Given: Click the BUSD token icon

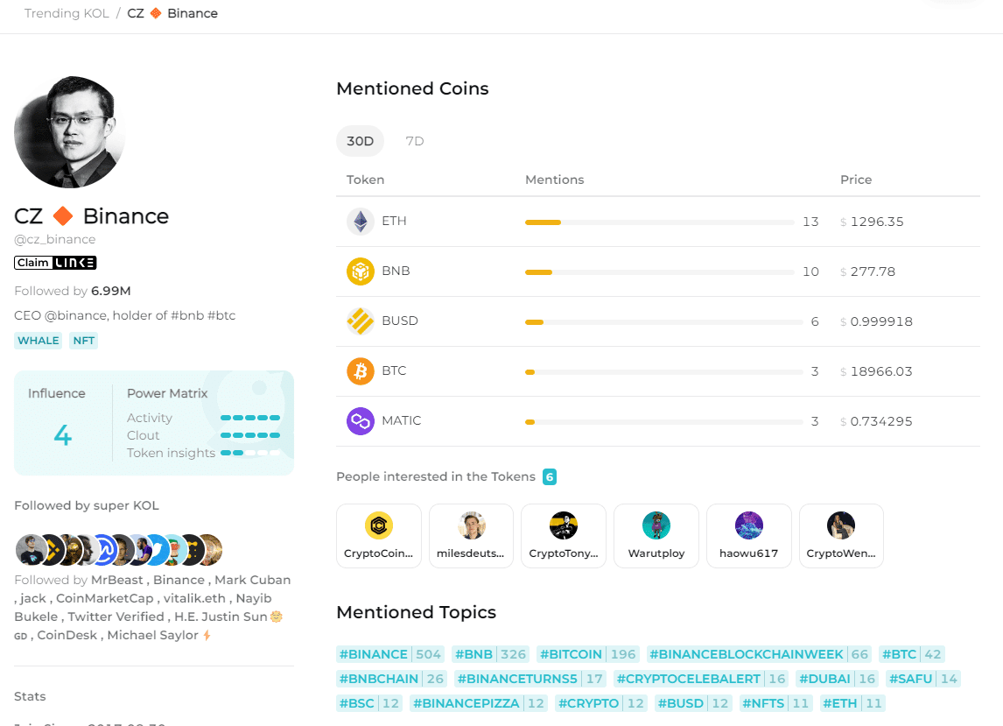Looking at the screenshot, I should click(360, 321).
